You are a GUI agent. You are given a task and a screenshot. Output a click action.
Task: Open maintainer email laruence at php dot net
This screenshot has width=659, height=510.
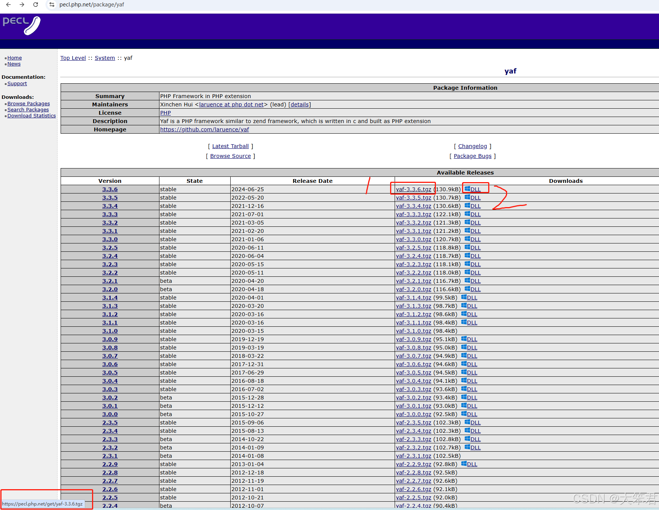point(231,104)
